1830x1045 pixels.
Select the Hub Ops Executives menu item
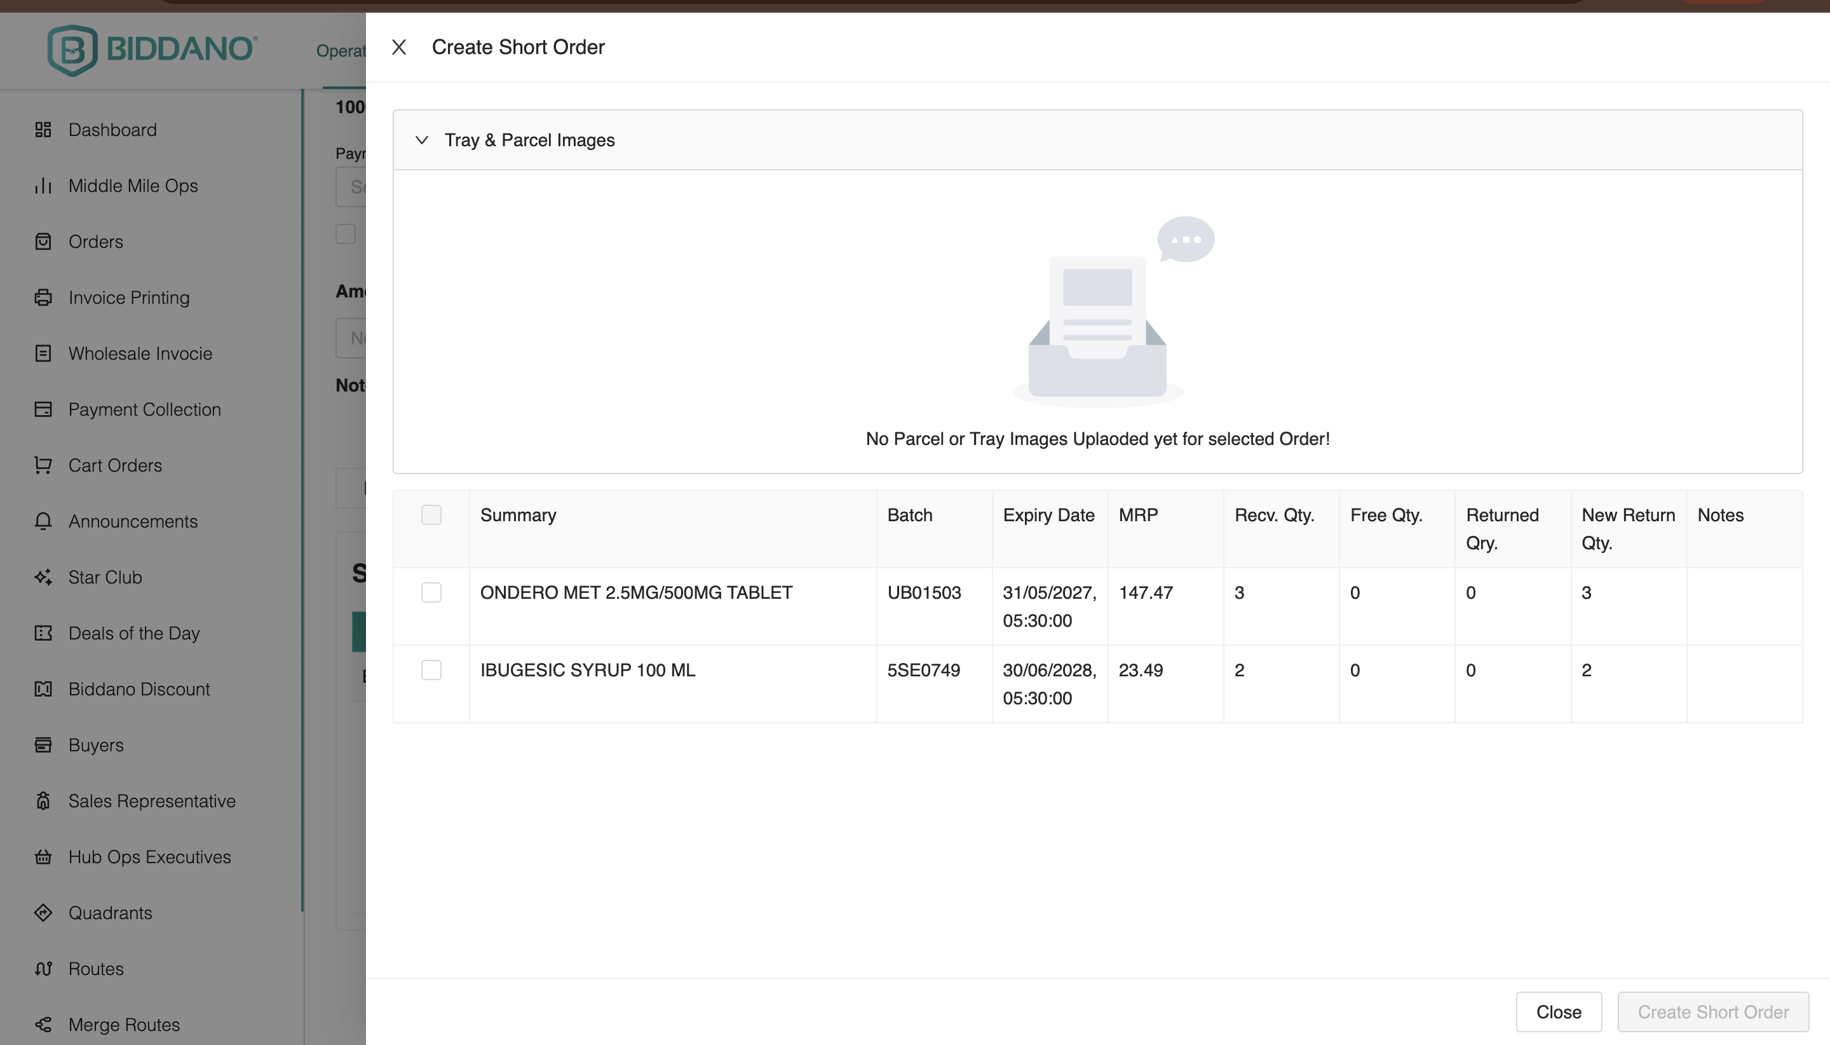coord(150,857)
